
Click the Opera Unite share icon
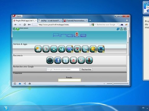[x=25, y=84]
